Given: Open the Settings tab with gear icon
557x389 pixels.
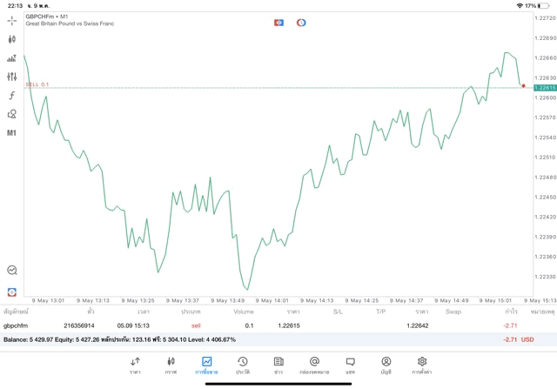Looking at the screenshot, I should click(x=422, y=366).
